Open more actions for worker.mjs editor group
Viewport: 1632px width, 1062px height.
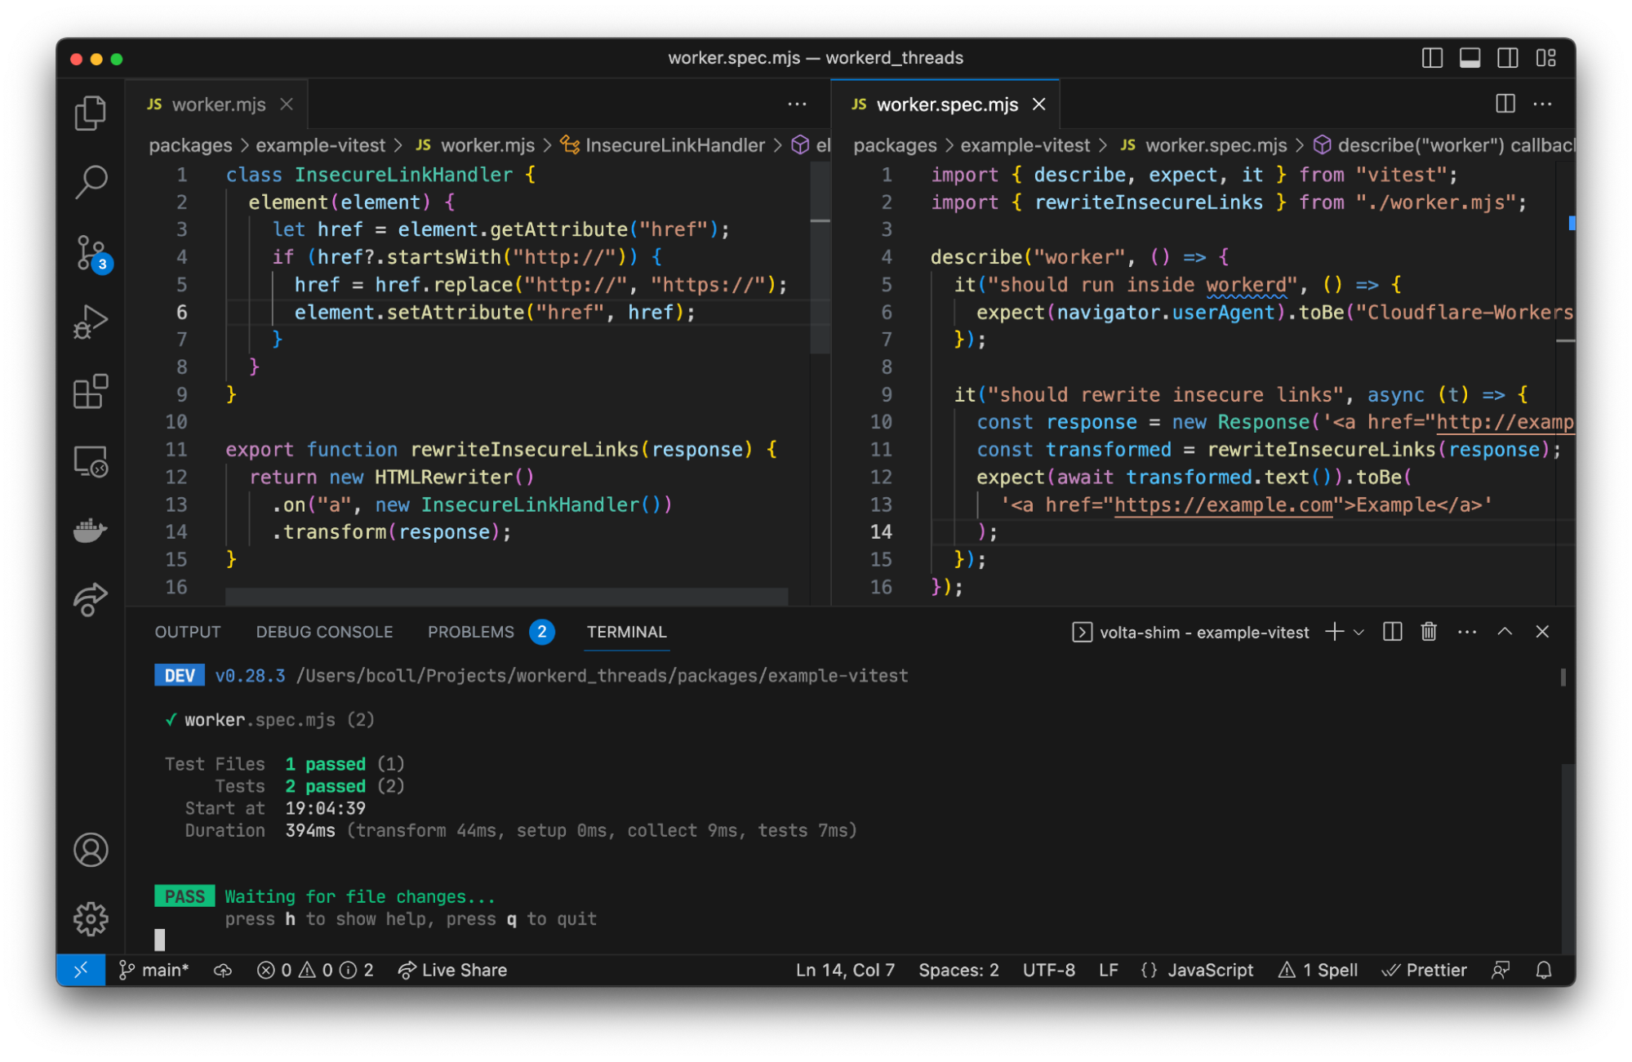(x=797, y=104)
